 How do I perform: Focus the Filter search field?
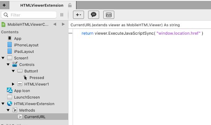click(29, 15)
